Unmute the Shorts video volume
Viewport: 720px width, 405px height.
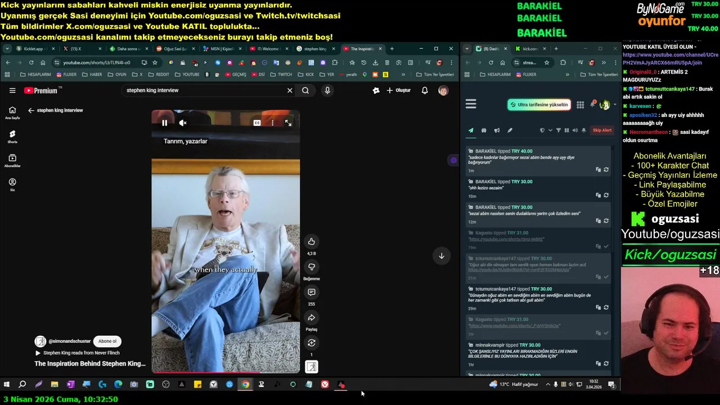pyautogui.click(x=183, y=123)
